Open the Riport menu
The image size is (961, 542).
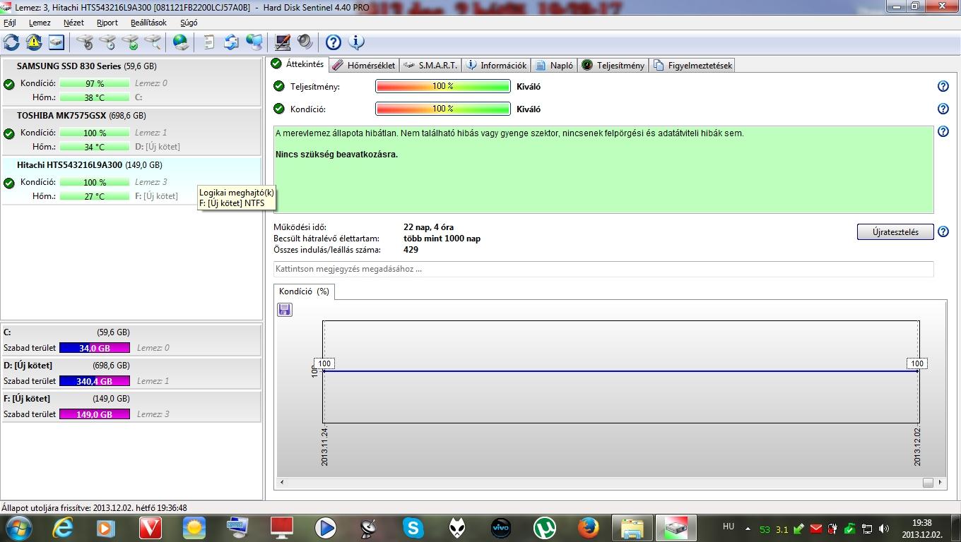(x=107, y=23)
